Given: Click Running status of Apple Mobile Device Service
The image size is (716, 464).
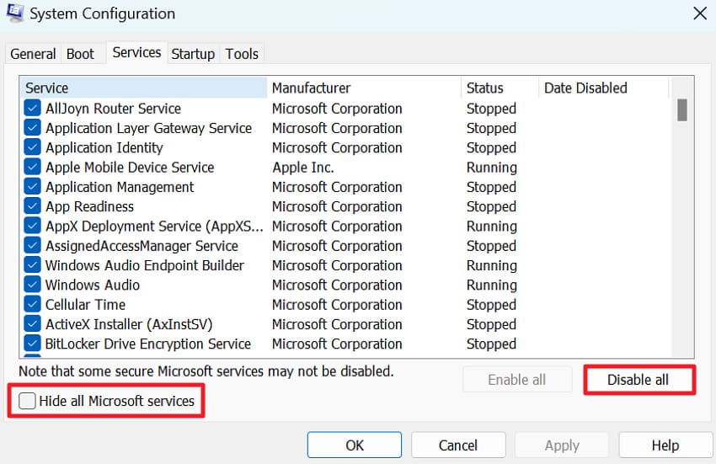Looking at the screenshot, I should click(x=492, y=168).
